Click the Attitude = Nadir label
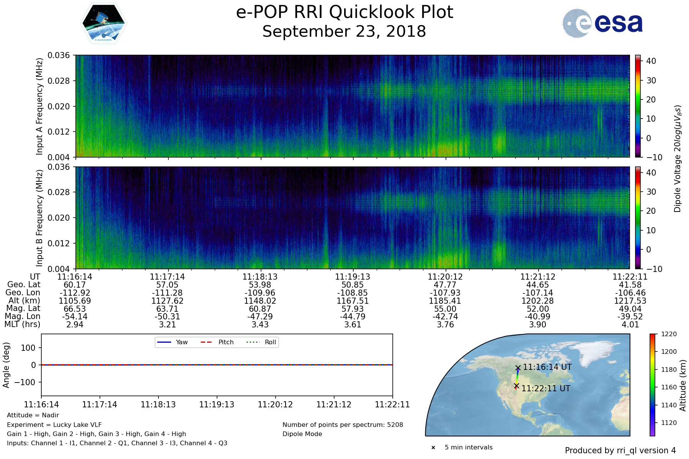This screenshot has height=459, width=689. coord(33,415)
